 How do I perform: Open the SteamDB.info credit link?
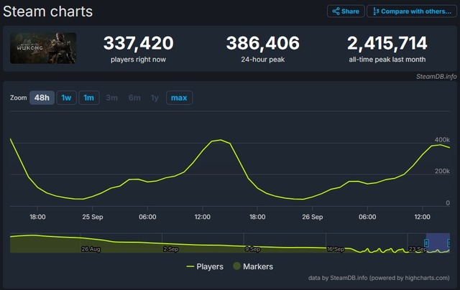click(436, 77)
